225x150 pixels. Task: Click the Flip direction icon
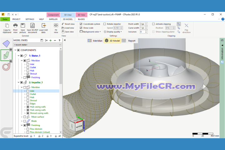186,26
